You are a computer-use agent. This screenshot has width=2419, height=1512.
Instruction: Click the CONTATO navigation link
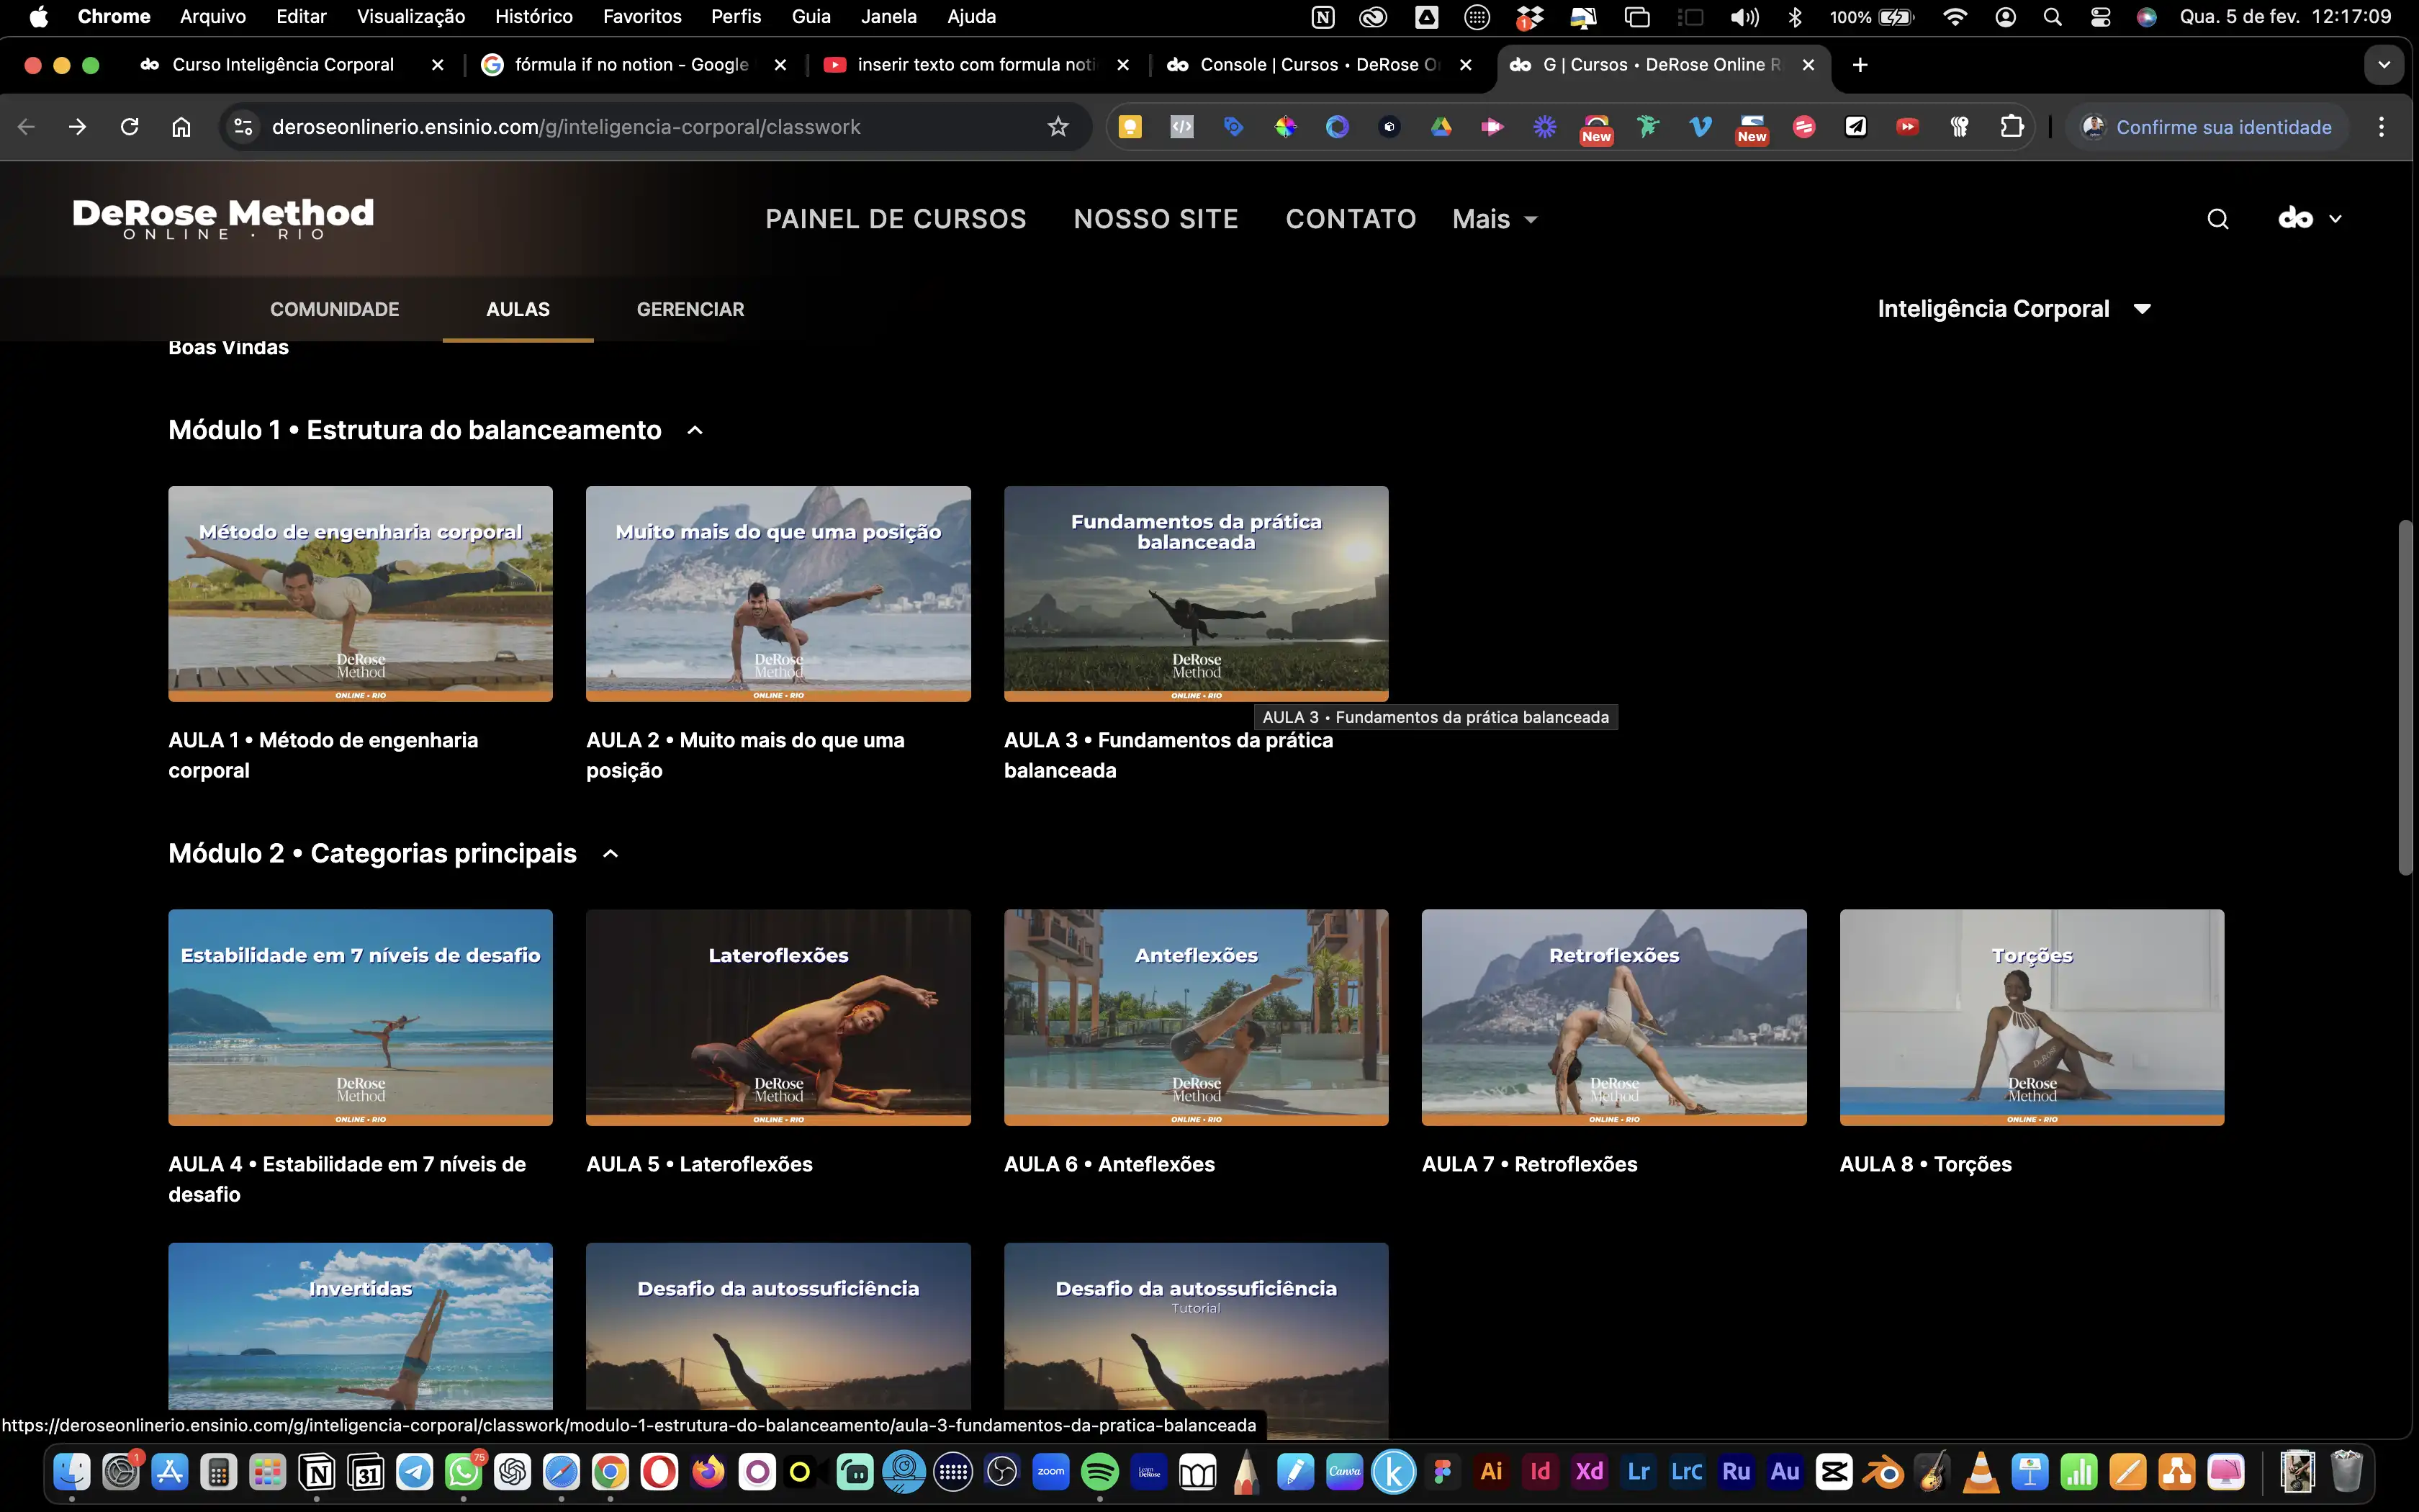[1351, 219]
